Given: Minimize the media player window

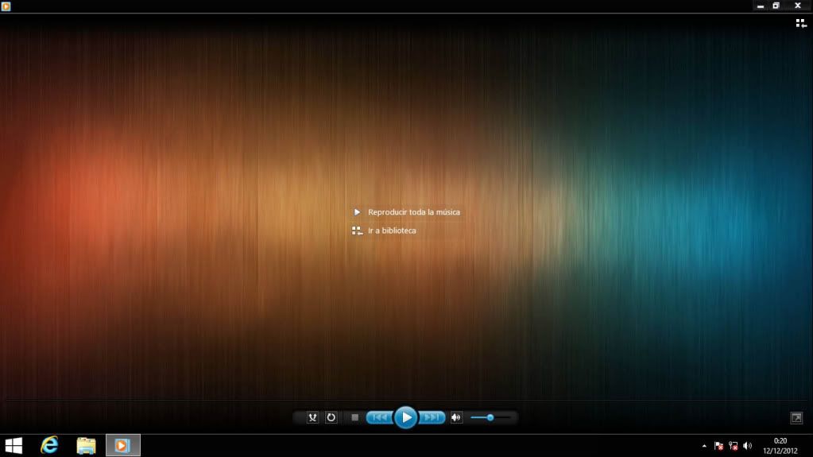Looking at the screenshot, I should point(760,6).
